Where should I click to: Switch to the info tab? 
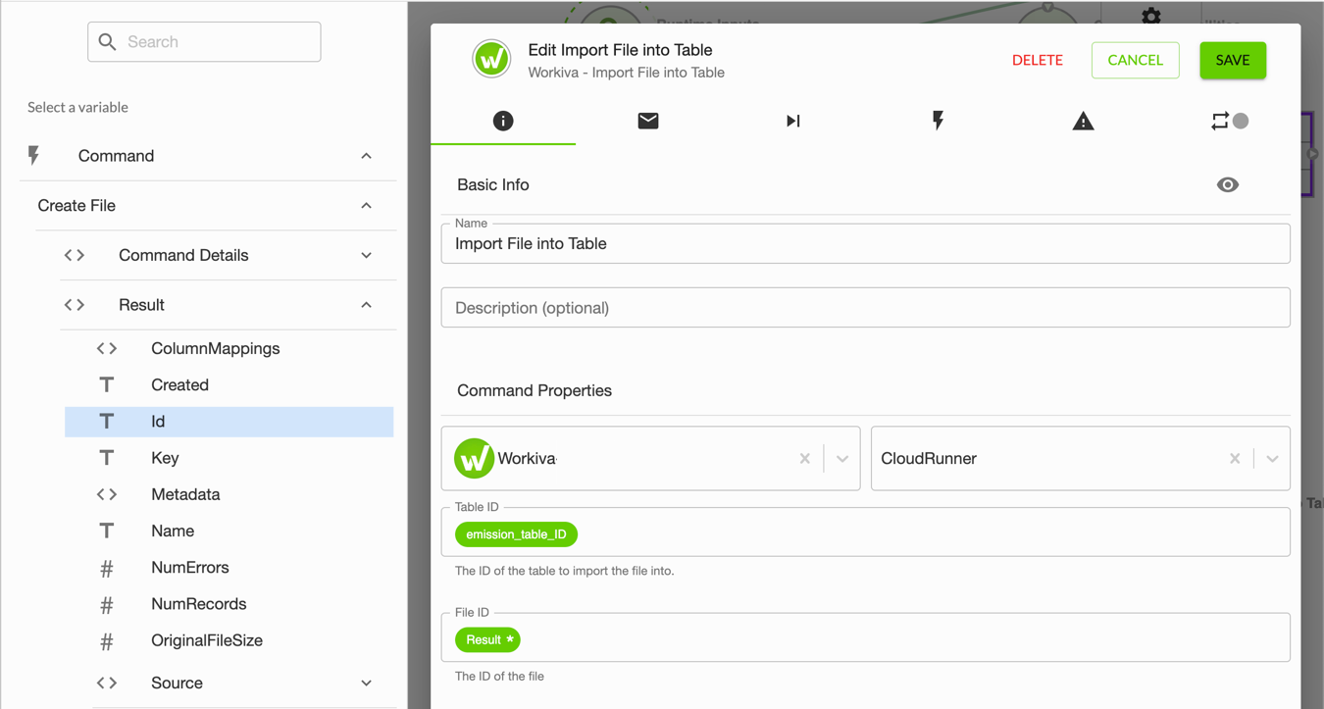pos(503,121)
